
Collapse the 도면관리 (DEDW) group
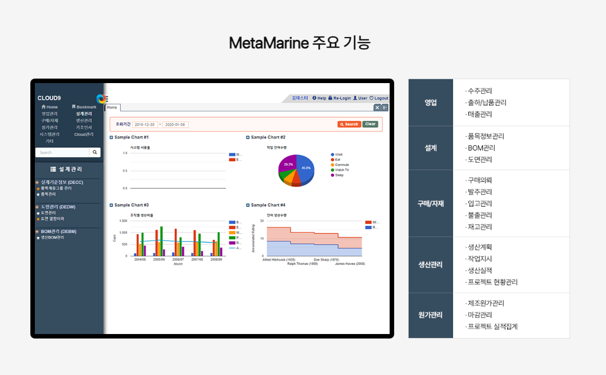click(x=37, y=207)
